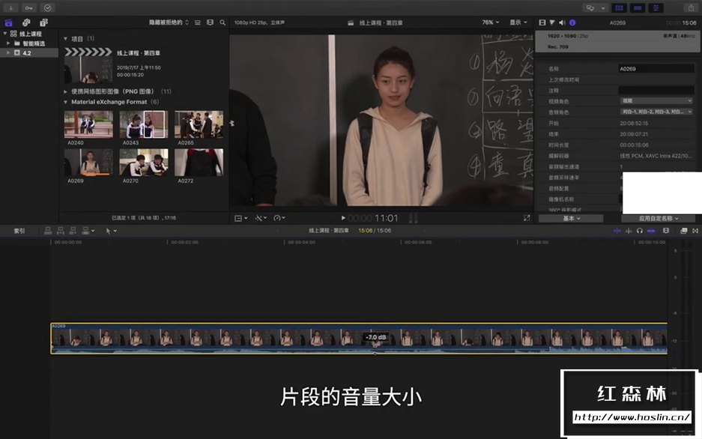Show the effects browser
The image size is (702, 439).
pos(683,231)
